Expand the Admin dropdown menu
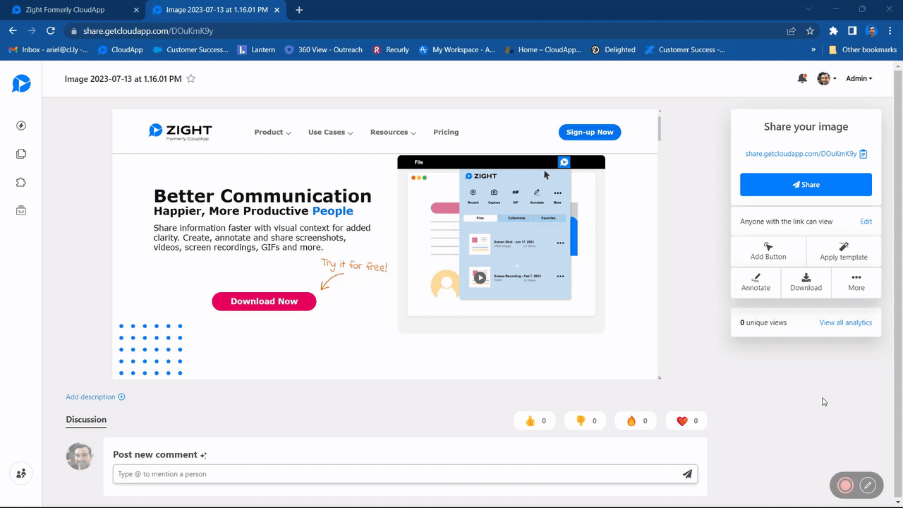 click(859, 79)
